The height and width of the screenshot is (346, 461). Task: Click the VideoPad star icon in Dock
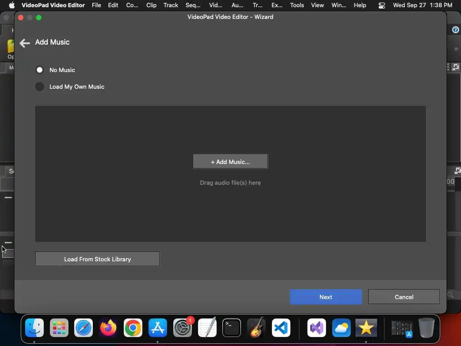(x=366, y=328)
